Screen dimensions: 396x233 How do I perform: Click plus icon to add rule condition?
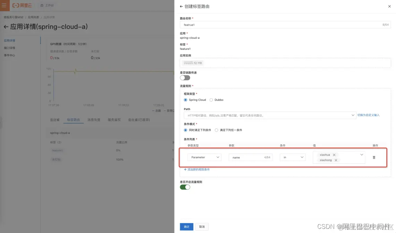(x=185, y=170)
